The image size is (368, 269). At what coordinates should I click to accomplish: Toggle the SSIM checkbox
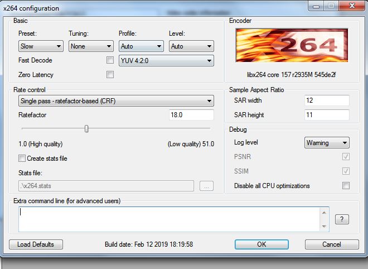click(346, 171)
